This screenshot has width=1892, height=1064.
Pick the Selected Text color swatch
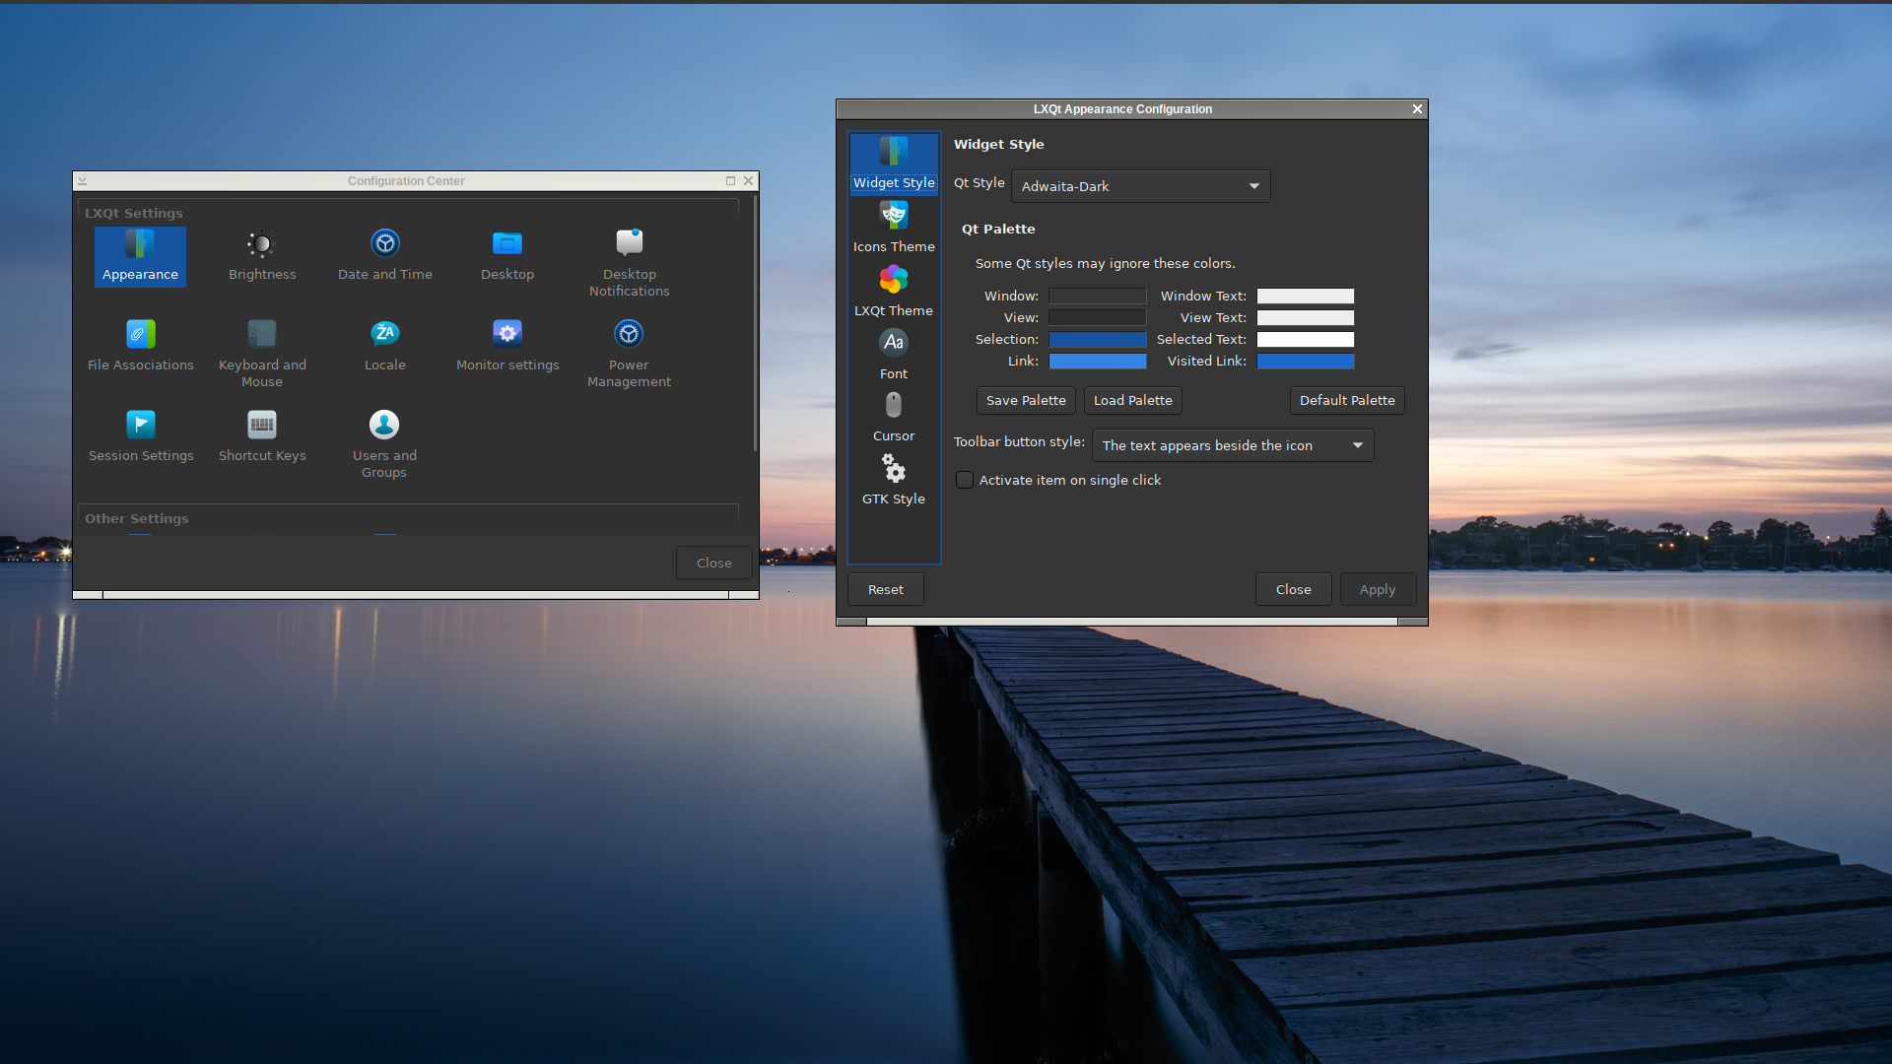coord(1306,339)
